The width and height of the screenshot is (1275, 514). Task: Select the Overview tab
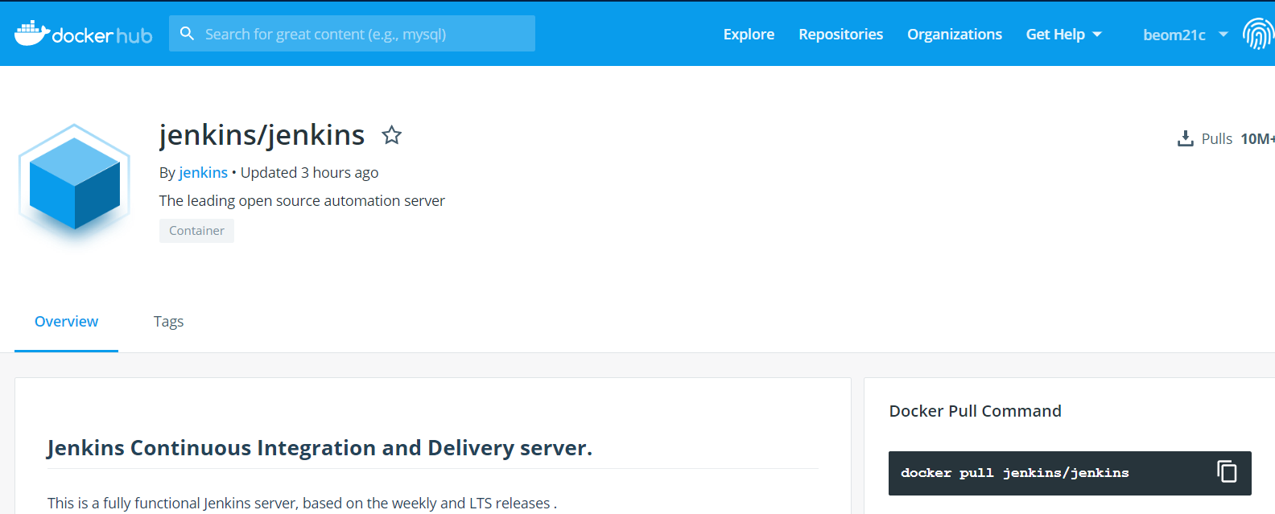pyautogui.click(x=66, y=322)
